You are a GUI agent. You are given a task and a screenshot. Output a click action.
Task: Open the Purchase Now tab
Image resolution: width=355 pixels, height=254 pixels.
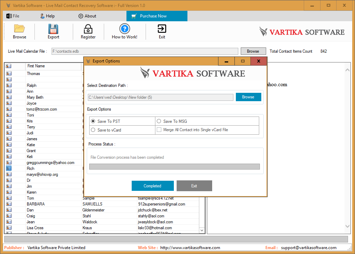pos(157,16)
